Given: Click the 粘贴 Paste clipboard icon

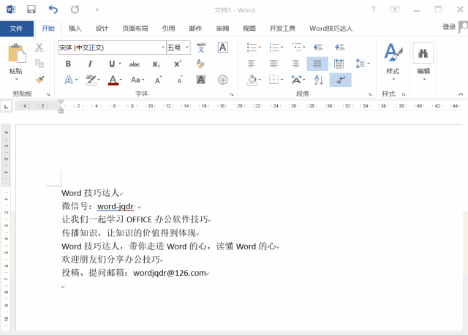Looking at the screenshot, I should pos(16,53).
